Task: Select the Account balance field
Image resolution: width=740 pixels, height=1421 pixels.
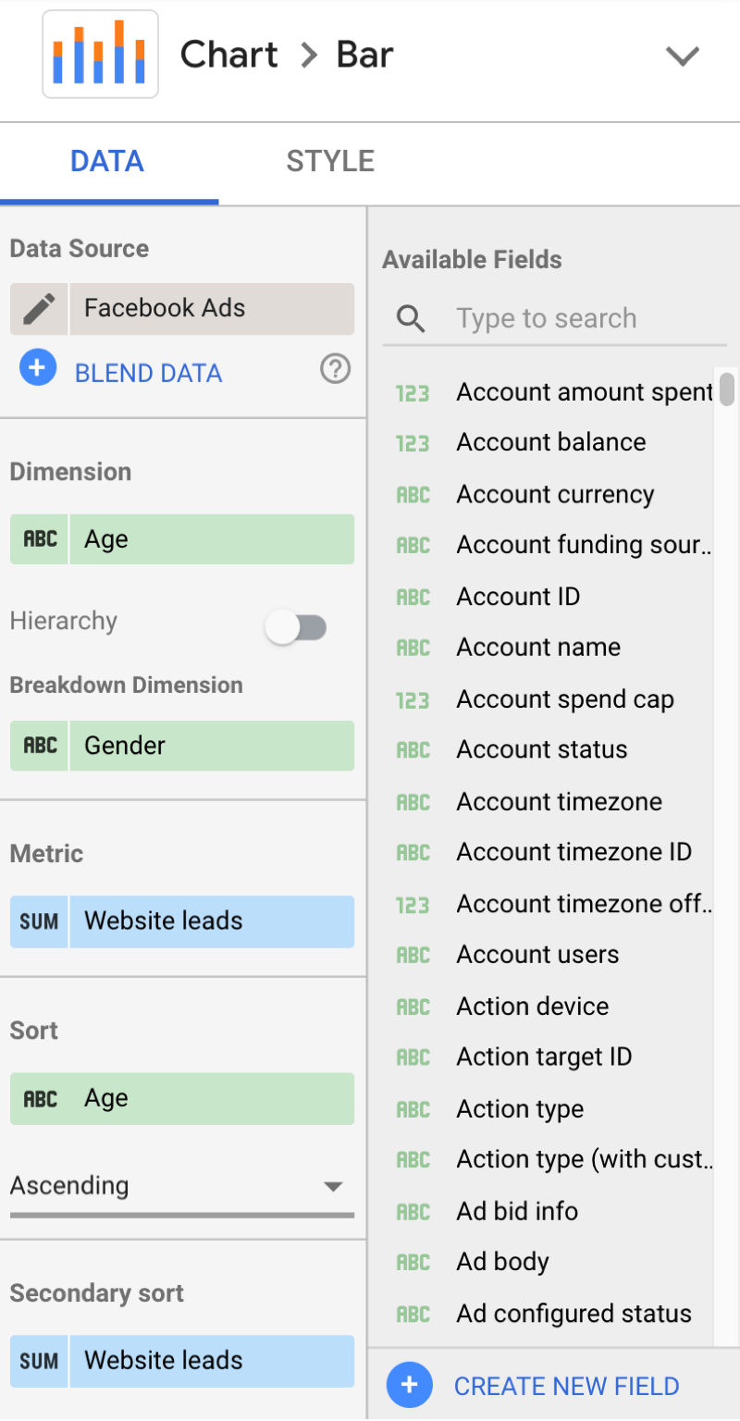Action: pyautogui.click(x=550, y=442)
